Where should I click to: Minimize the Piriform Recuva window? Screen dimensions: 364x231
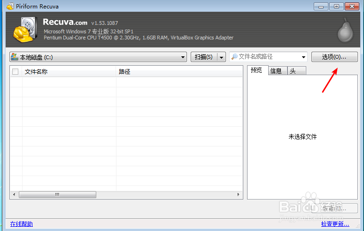coord(321,6)
